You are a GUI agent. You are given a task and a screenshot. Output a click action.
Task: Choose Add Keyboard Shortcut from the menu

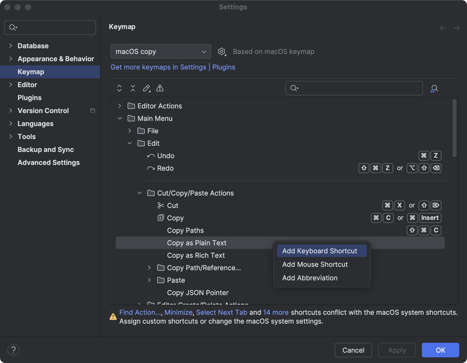tap(321, 250)
